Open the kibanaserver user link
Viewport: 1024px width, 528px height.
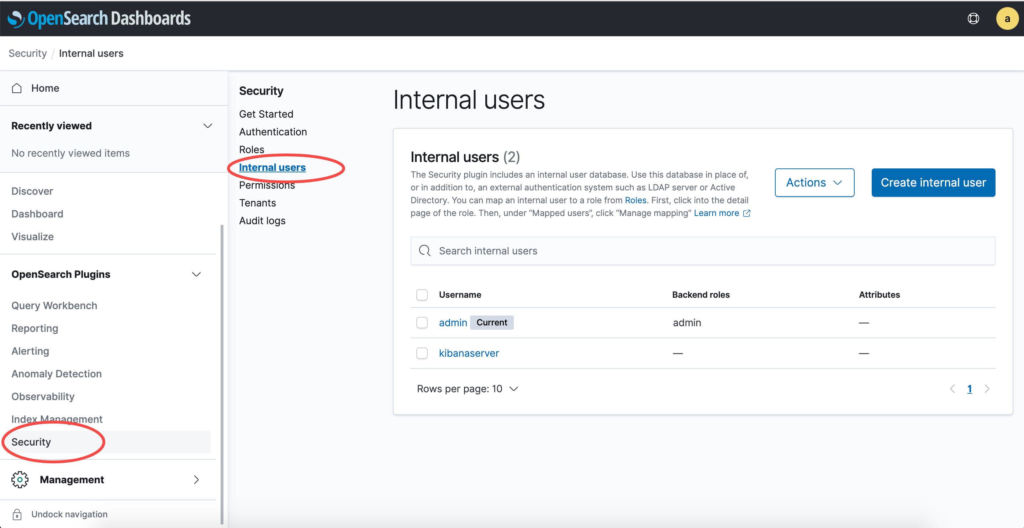(469, 353)
